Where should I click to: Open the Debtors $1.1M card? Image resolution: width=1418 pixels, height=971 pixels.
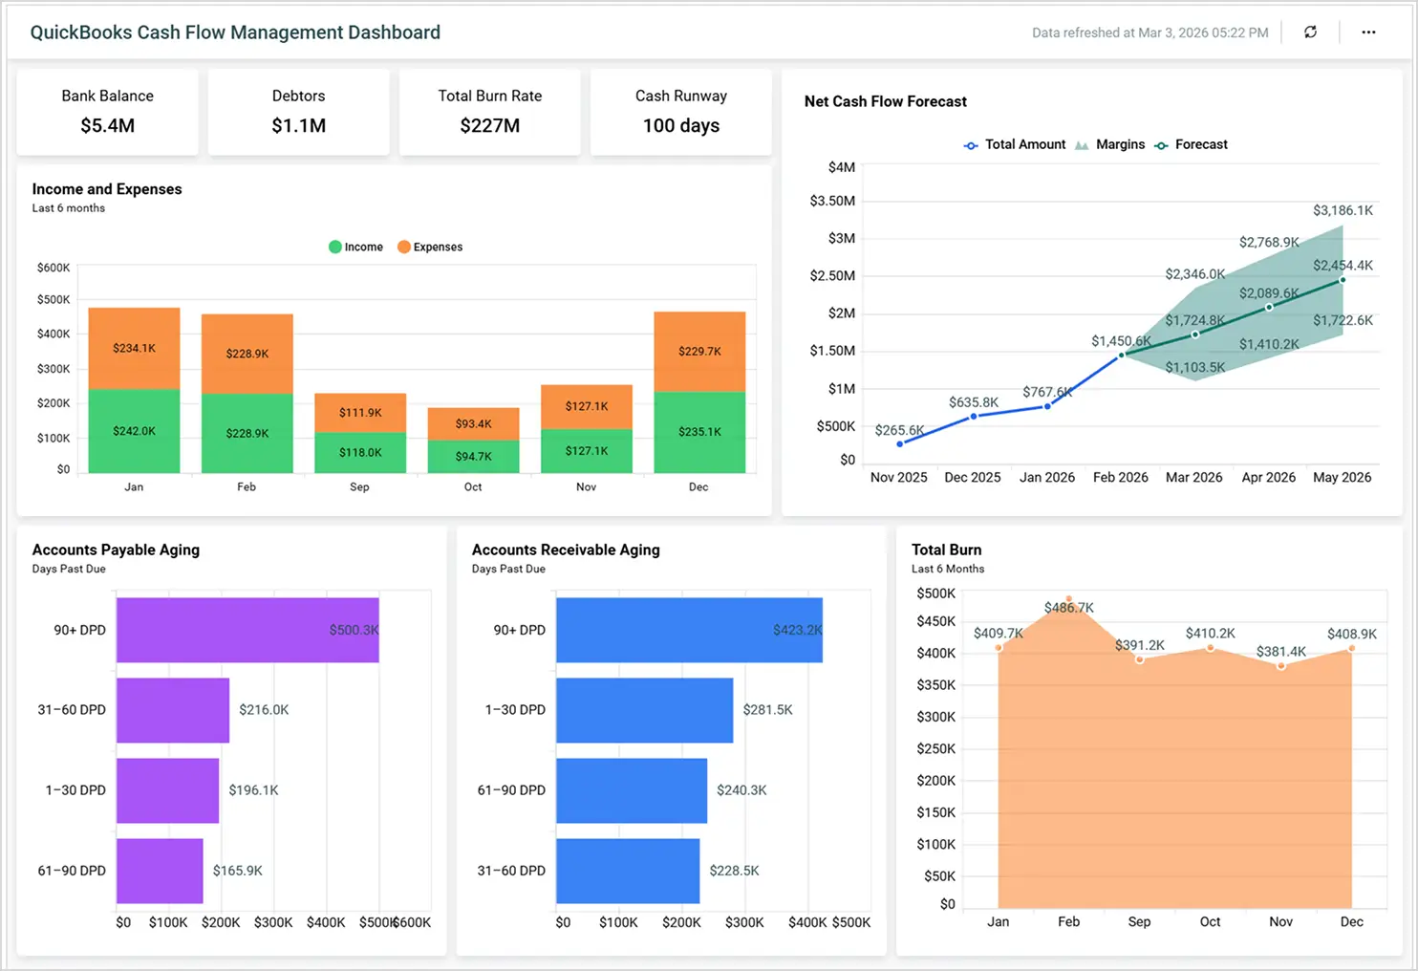(x=299, y=112)
